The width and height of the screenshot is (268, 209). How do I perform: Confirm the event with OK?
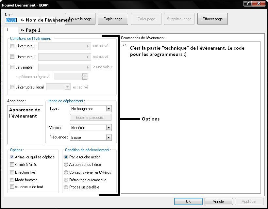coord(188,201)
